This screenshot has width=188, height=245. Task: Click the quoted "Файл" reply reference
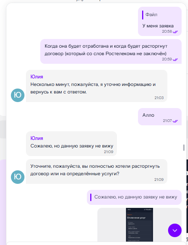click(150, 15)
